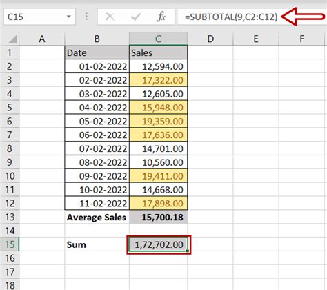Click the sum value 1,72,702.00
This screenshot has height=290, width=327.
click(159, 244)
